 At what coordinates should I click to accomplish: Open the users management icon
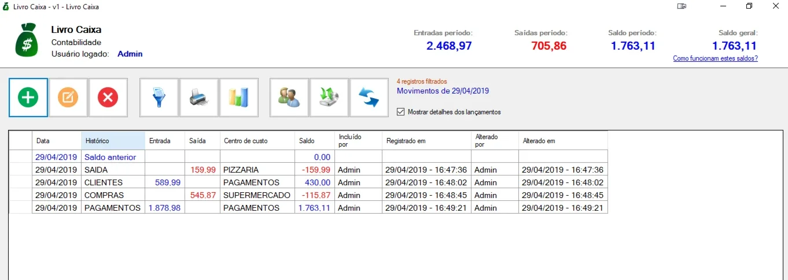289,98
